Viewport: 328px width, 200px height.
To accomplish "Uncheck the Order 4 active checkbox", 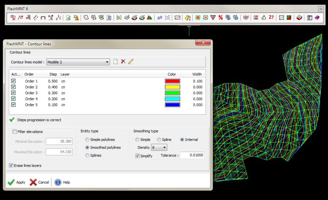I will (13, 99).
